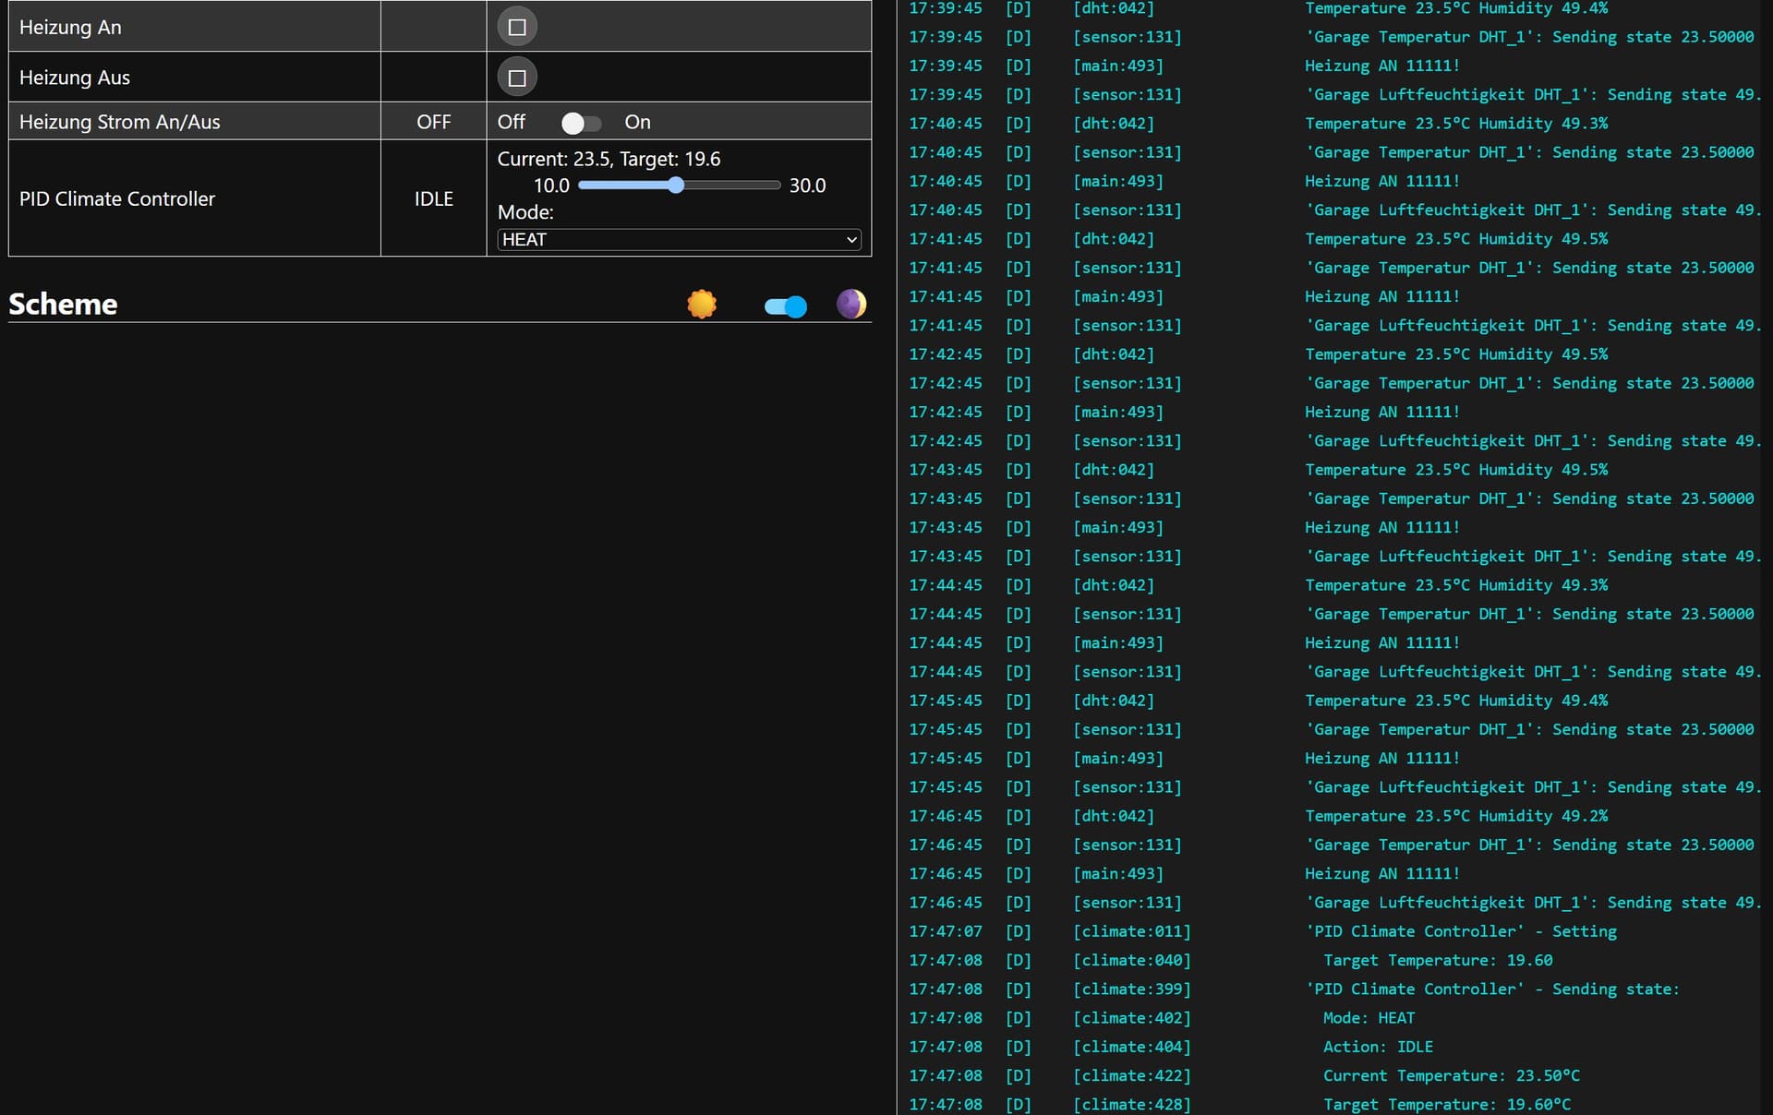The height and width of the screenshot is (1115, 1773).
Task: Click the sun icon for light scheme
Action: pyautogui.click(x=702, y=304)
